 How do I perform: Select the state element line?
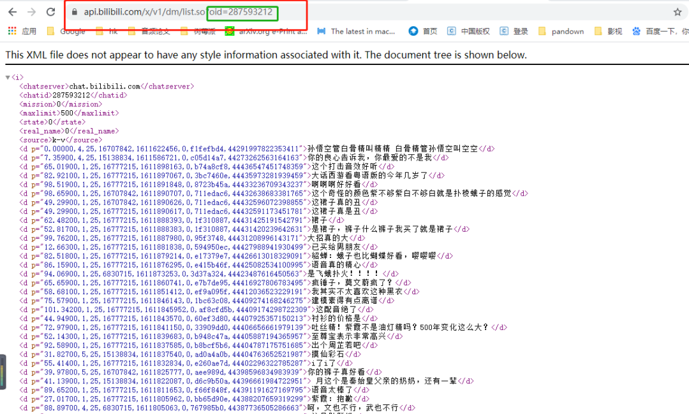click(52, 122)
